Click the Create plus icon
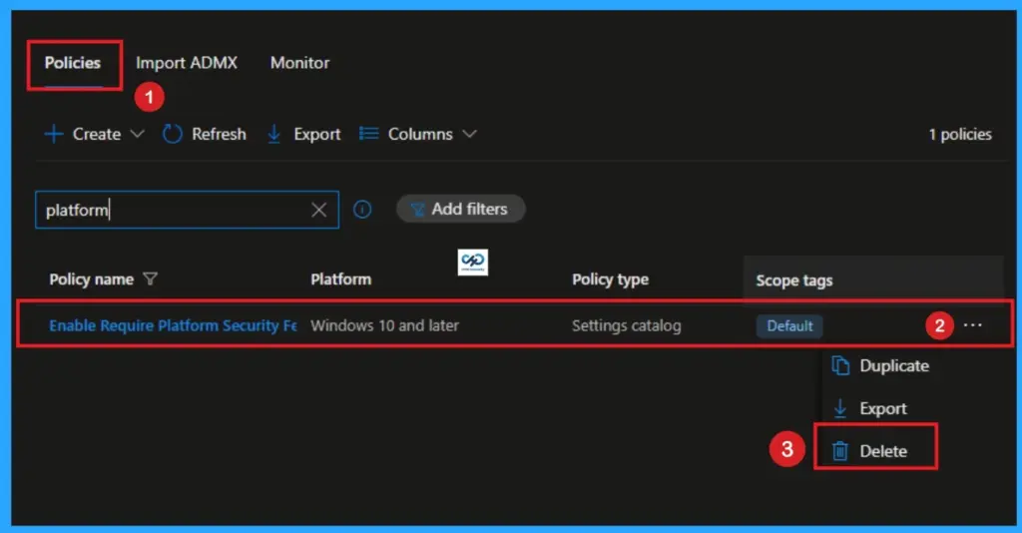Viewport: 1022px width, 533px height. point(54,134)
